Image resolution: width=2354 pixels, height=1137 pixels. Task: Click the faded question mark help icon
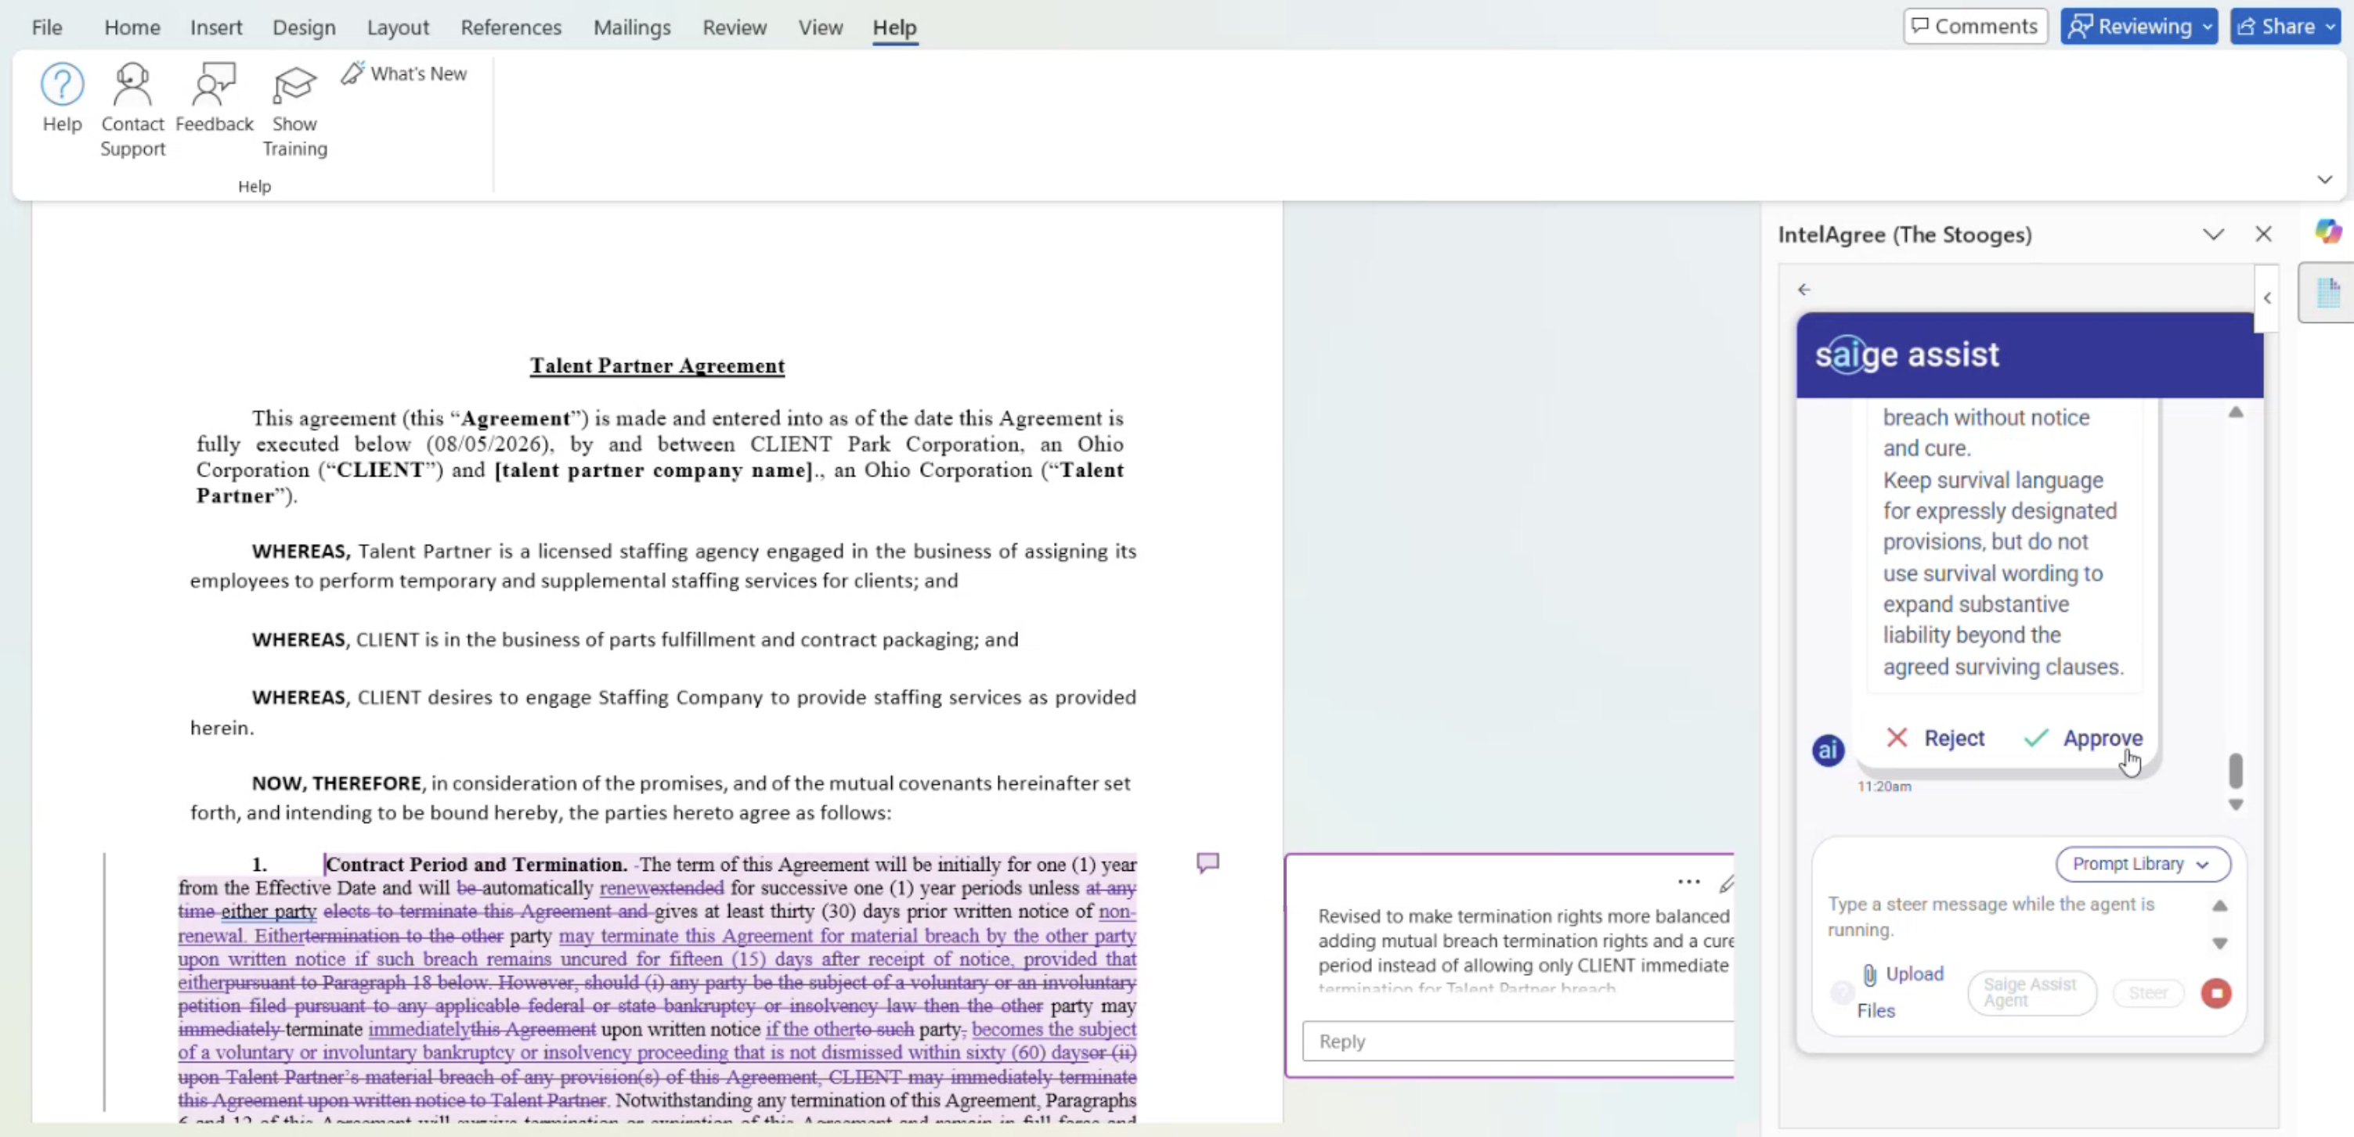pos(1843,991)
